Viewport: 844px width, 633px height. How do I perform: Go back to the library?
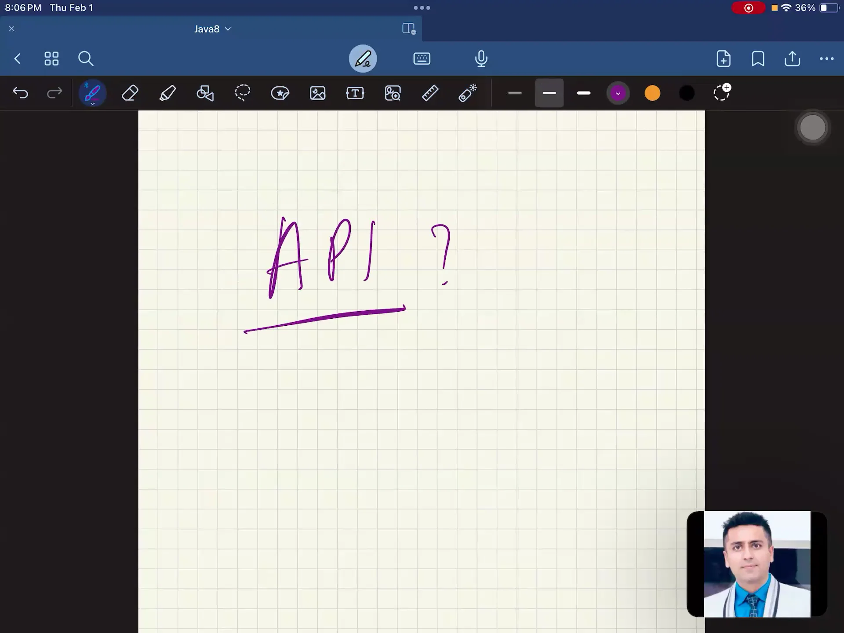18,58
